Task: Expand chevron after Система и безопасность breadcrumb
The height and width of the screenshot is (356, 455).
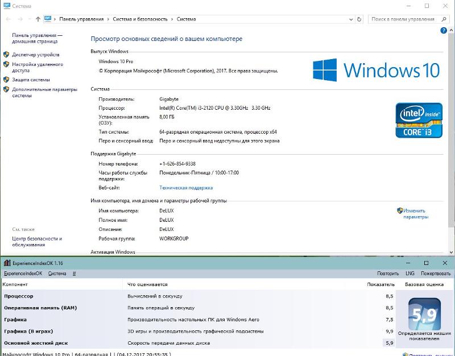Action: 172,19
